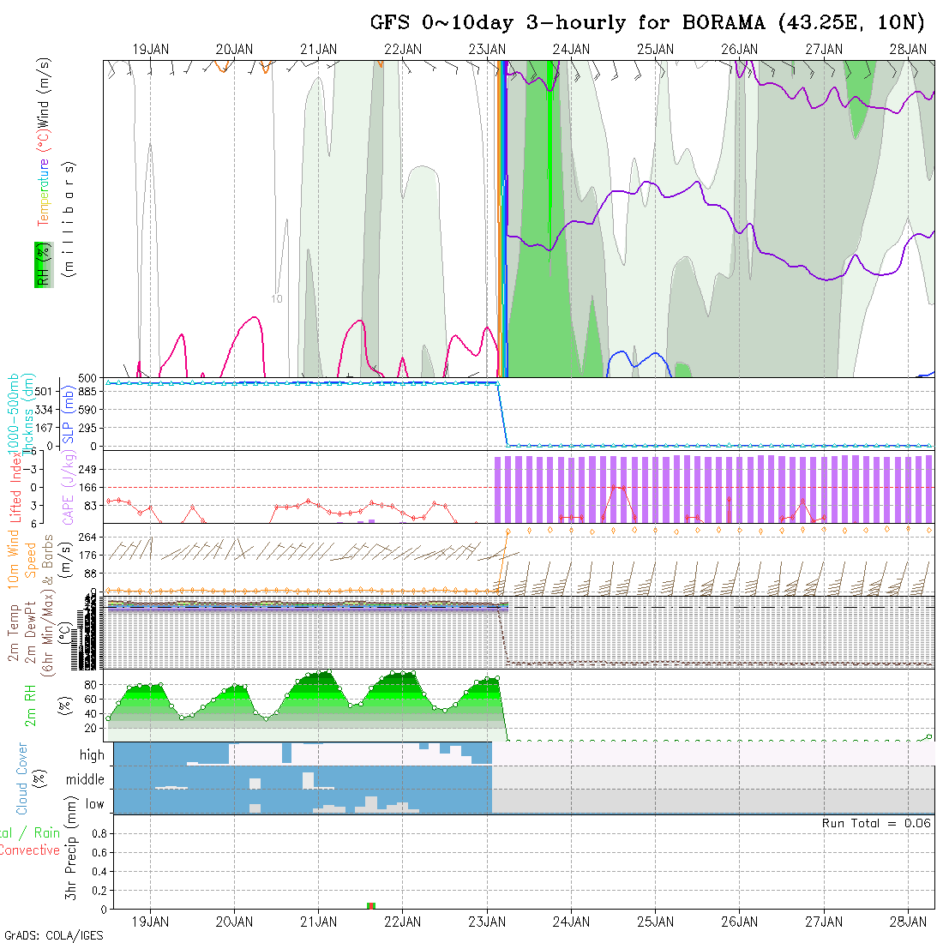Image resolution: width=943 pixels, height=943 pixels.
Task: Click the green RH (%) legend swatch
Action: coord(44,265)
